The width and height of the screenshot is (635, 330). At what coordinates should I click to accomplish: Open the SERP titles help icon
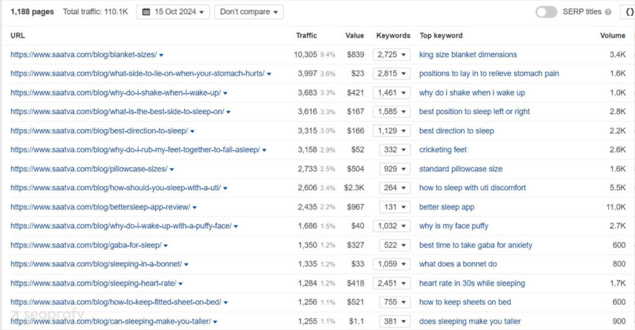(x=608, y=12)
